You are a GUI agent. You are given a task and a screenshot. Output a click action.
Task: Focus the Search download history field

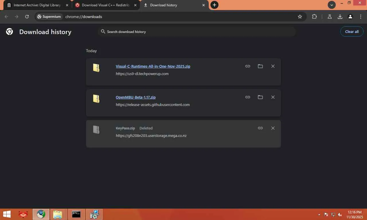[197, 32]
